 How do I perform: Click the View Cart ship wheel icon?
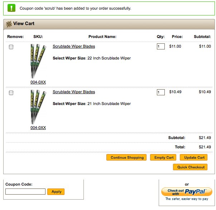[x=9, y=24]
